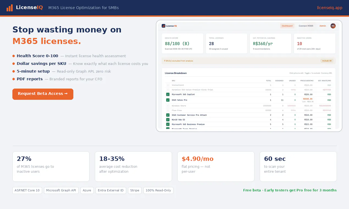Viewport: 349px width, 209px height.
Task: Click the LicenseIQ bar-chart logo in the header
Action: [x=10, y=8]
